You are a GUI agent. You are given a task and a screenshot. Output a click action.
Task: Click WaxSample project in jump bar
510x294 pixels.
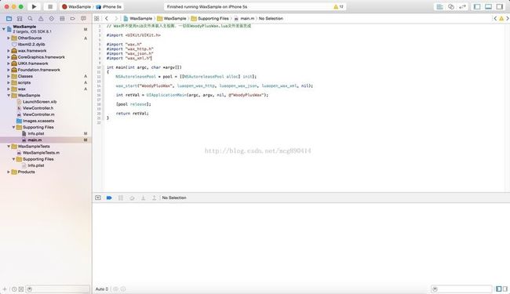tap(138, 19)
